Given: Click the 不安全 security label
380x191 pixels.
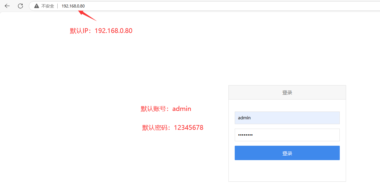Looking at the screenshot, I should click(48, 6).
